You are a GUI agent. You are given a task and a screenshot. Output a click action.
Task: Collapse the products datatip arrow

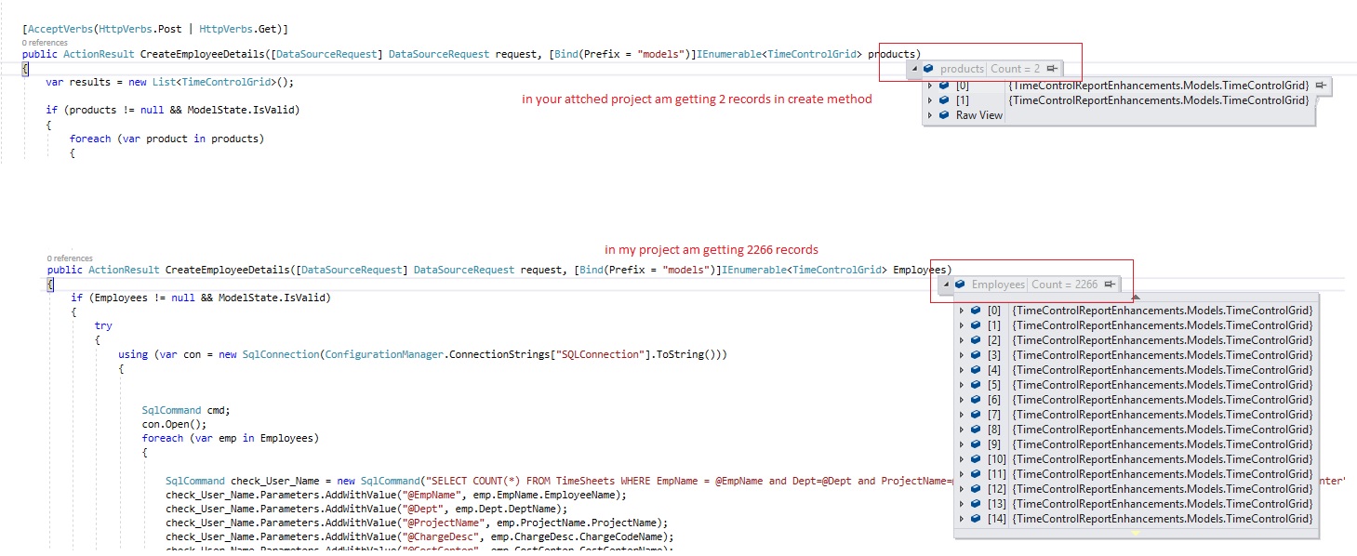915,69
